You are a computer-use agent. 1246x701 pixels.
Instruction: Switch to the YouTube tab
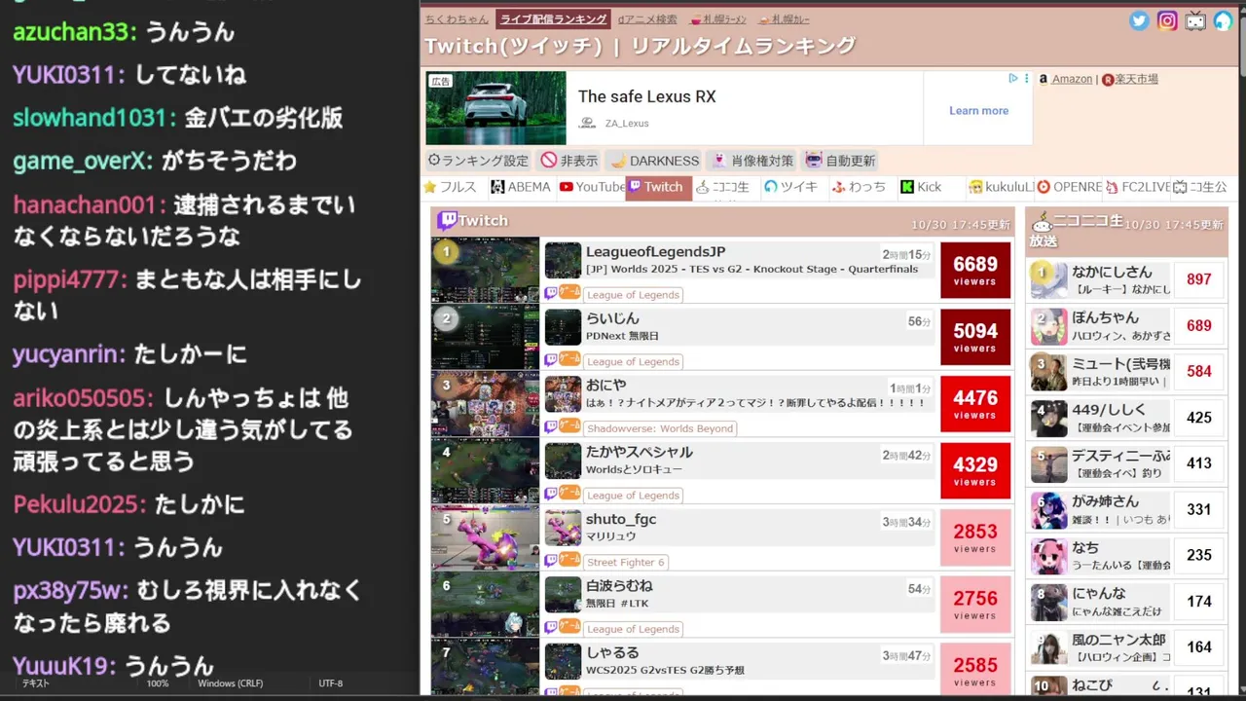tap(591, 187)
